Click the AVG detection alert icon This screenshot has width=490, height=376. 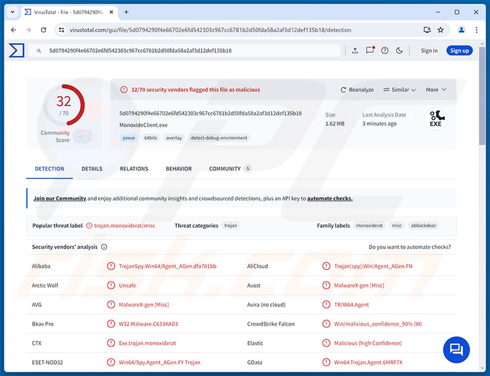111,305
